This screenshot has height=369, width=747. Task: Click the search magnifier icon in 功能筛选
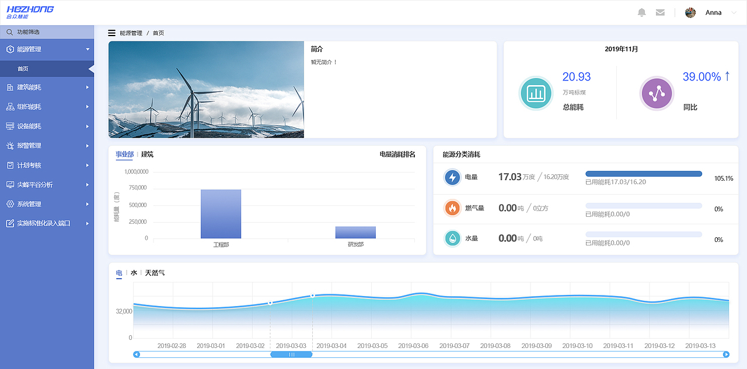(9, 32)
